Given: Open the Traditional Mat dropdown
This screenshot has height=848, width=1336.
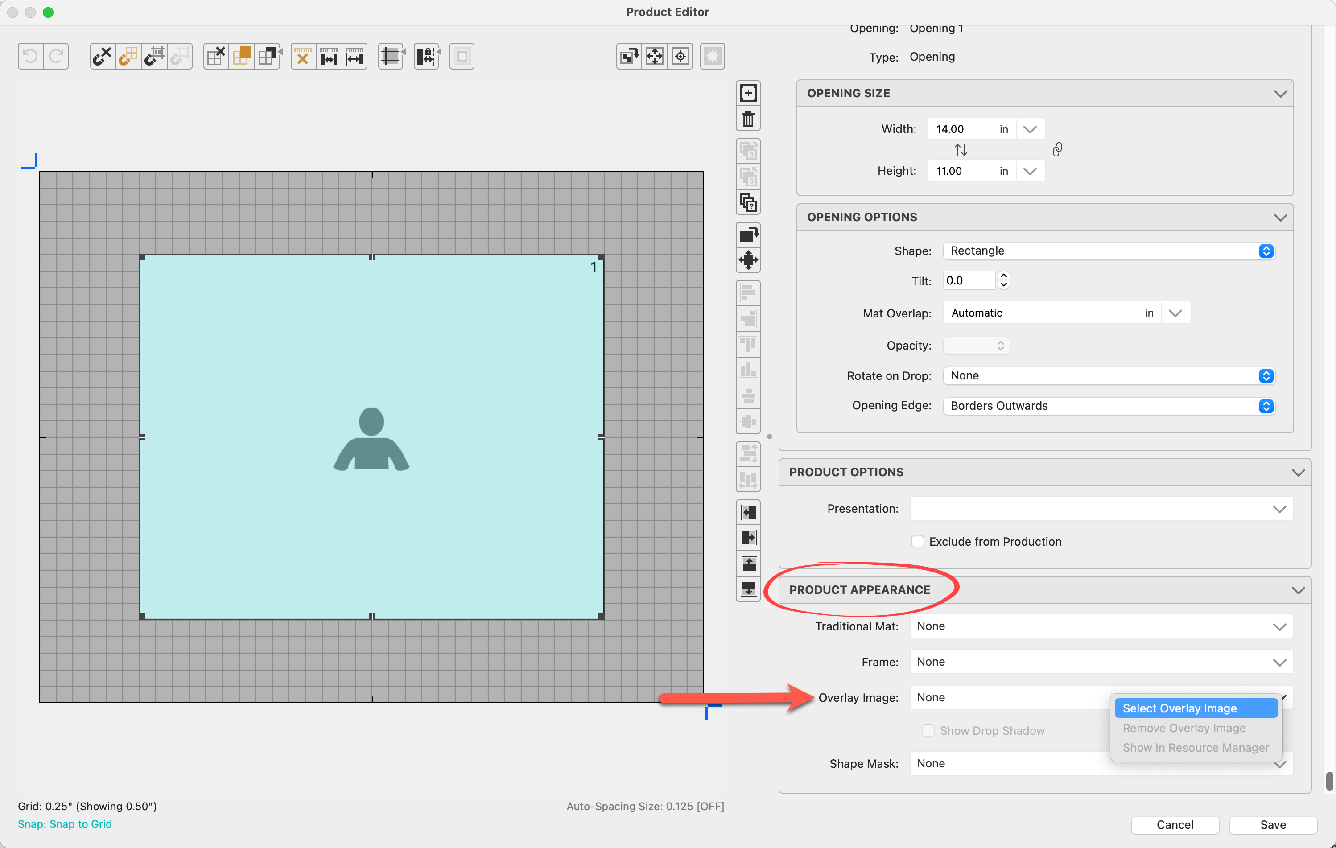Looking at the screenshot, I should 1101,626.
